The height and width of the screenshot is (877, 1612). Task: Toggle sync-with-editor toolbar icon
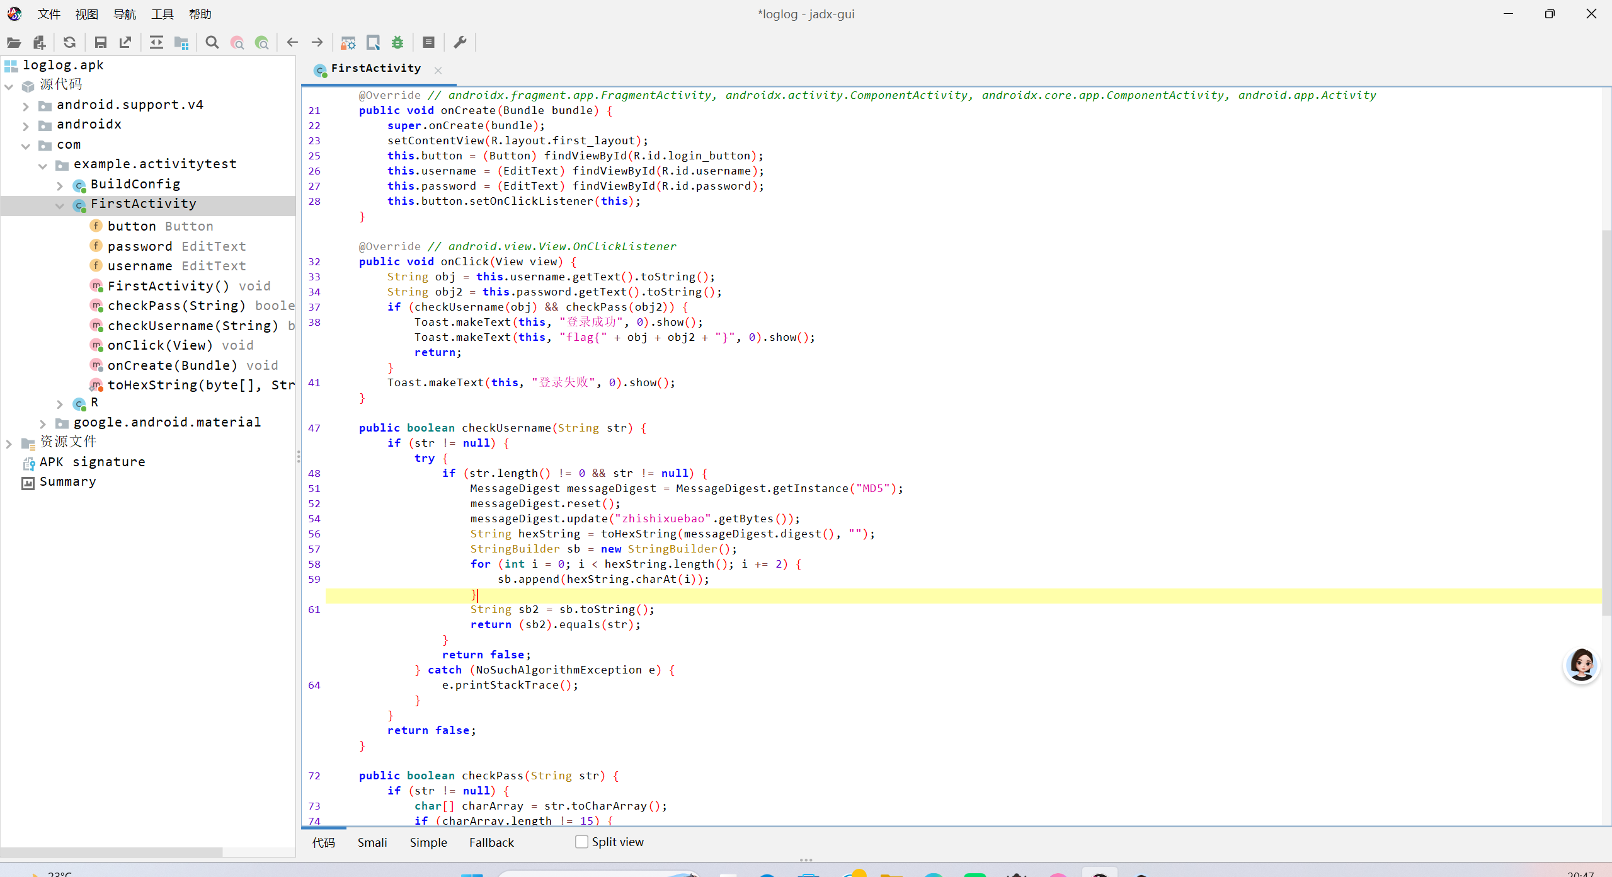tap(156, 43)
